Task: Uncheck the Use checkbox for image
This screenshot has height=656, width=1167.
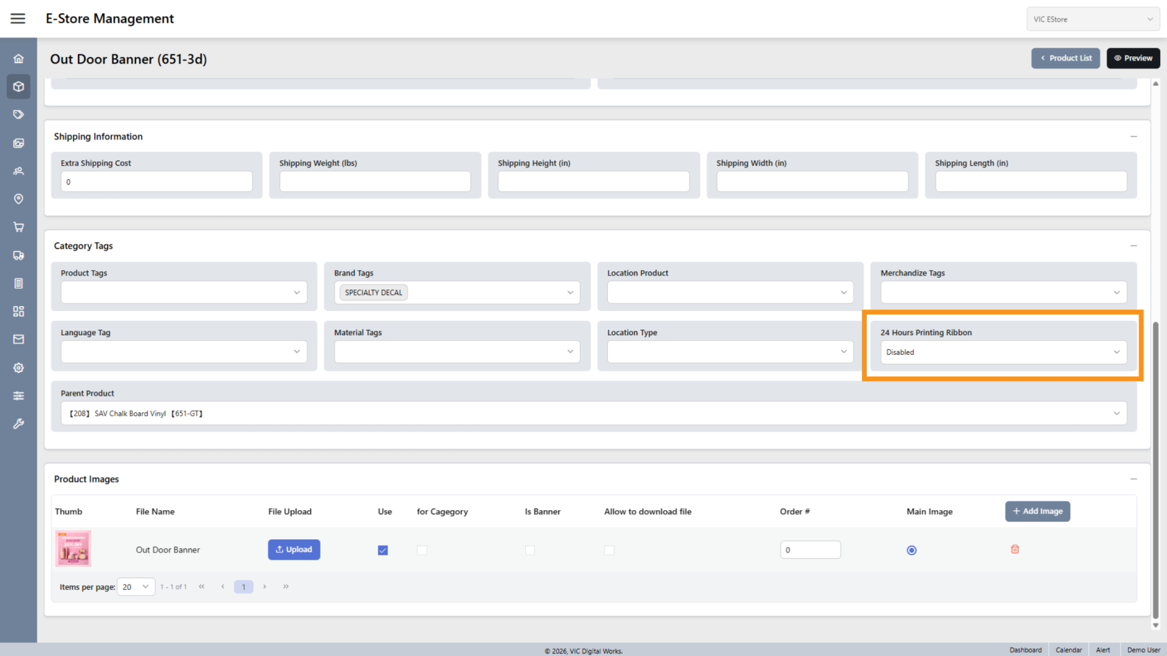Action: (383, 550)
